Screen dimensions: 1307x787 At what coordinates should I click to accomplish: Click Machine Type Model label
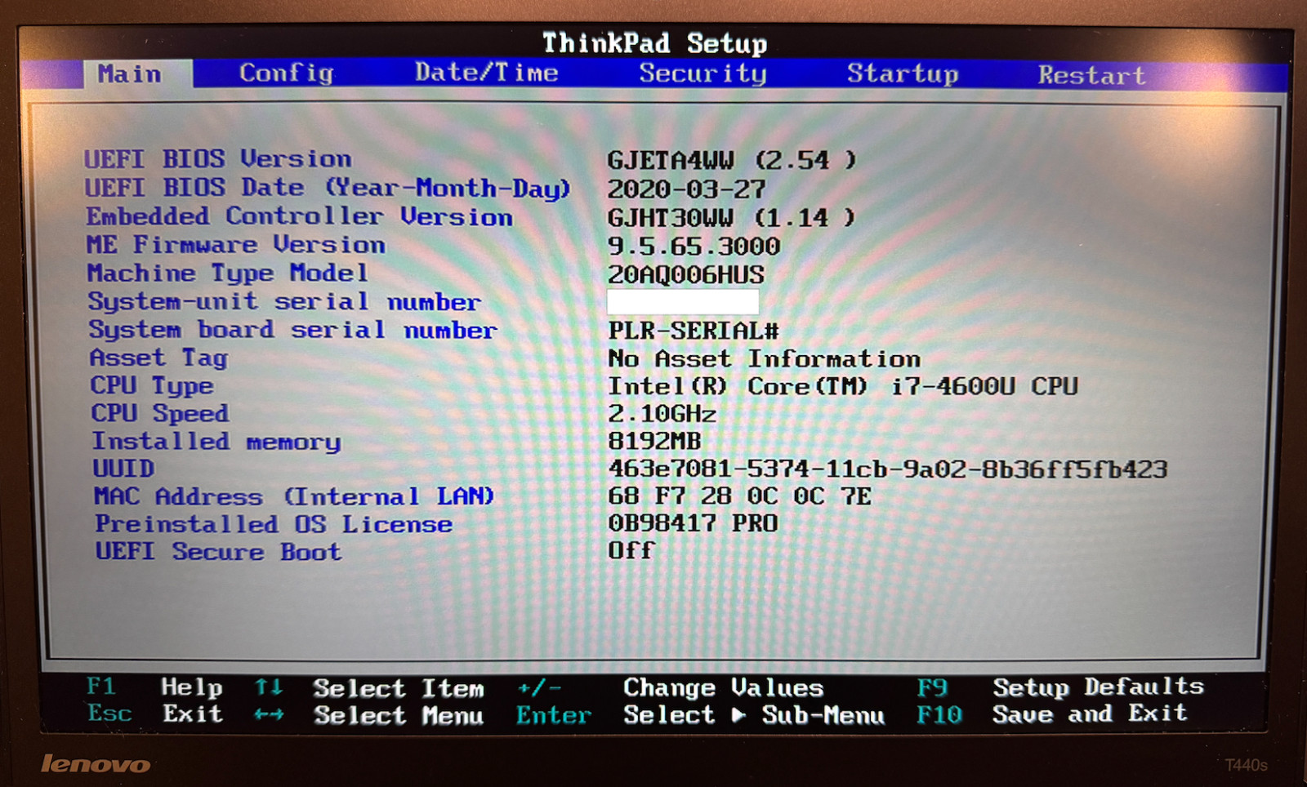click(x=228, y=273)
